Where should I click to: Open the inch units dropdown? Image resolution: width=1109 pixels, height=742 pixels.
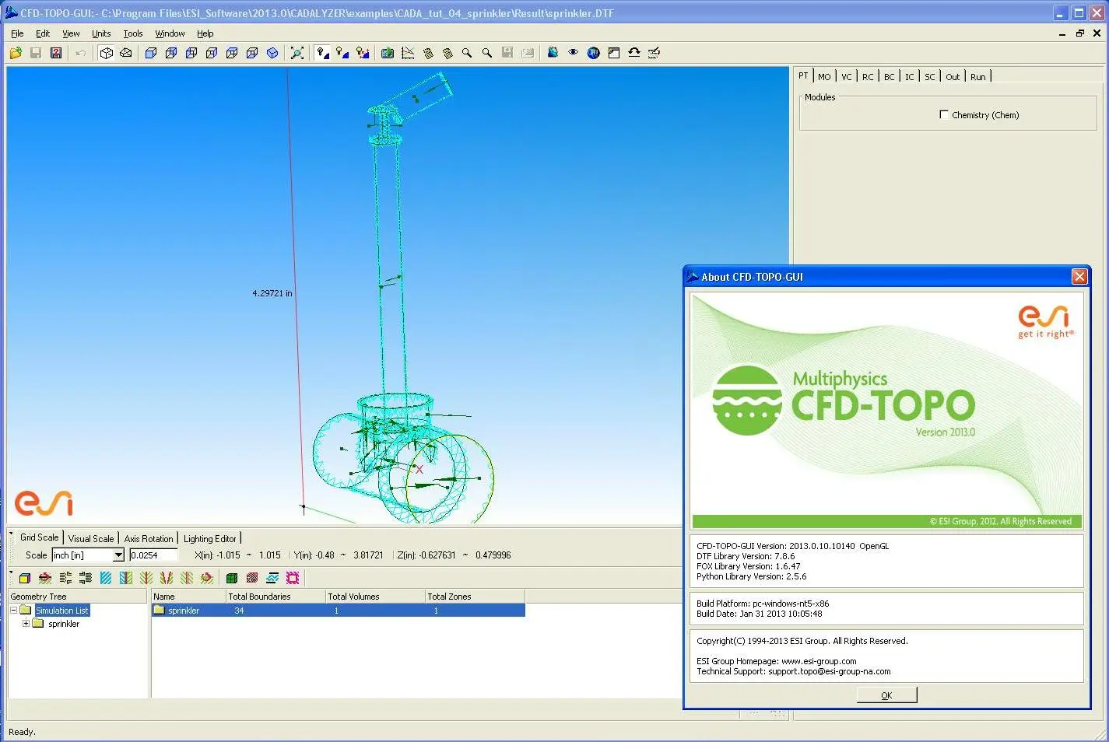click(x=118, y=555)
